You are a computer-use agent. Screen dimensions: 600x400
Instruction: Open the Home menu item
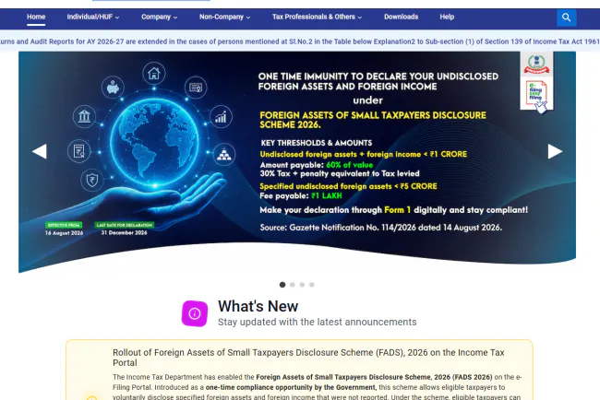coord(36,17)
